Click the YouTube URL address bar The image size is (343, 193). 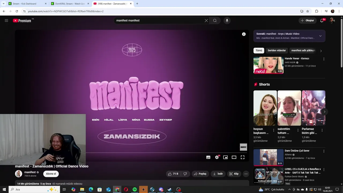click(161, 11)
